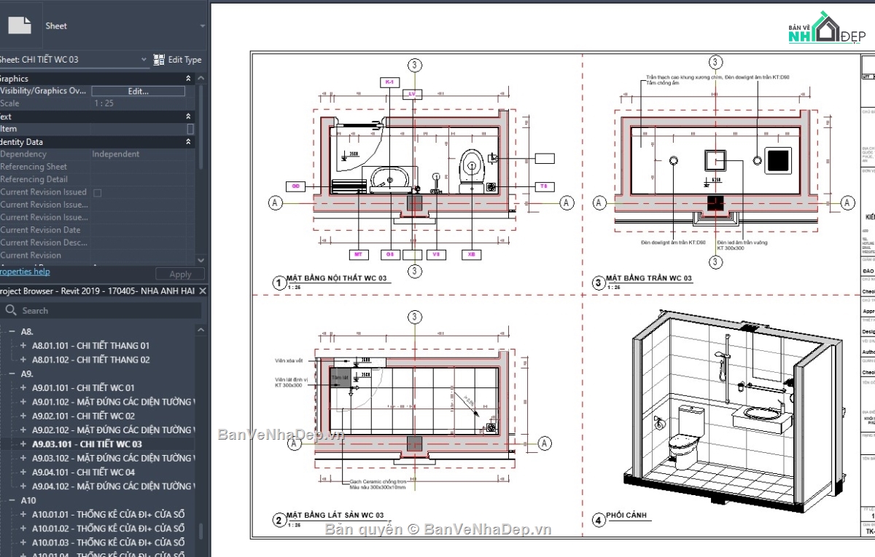Screen dimensions: 875x557
Task: Collapse the Text property group
Action: pos(188,116)
